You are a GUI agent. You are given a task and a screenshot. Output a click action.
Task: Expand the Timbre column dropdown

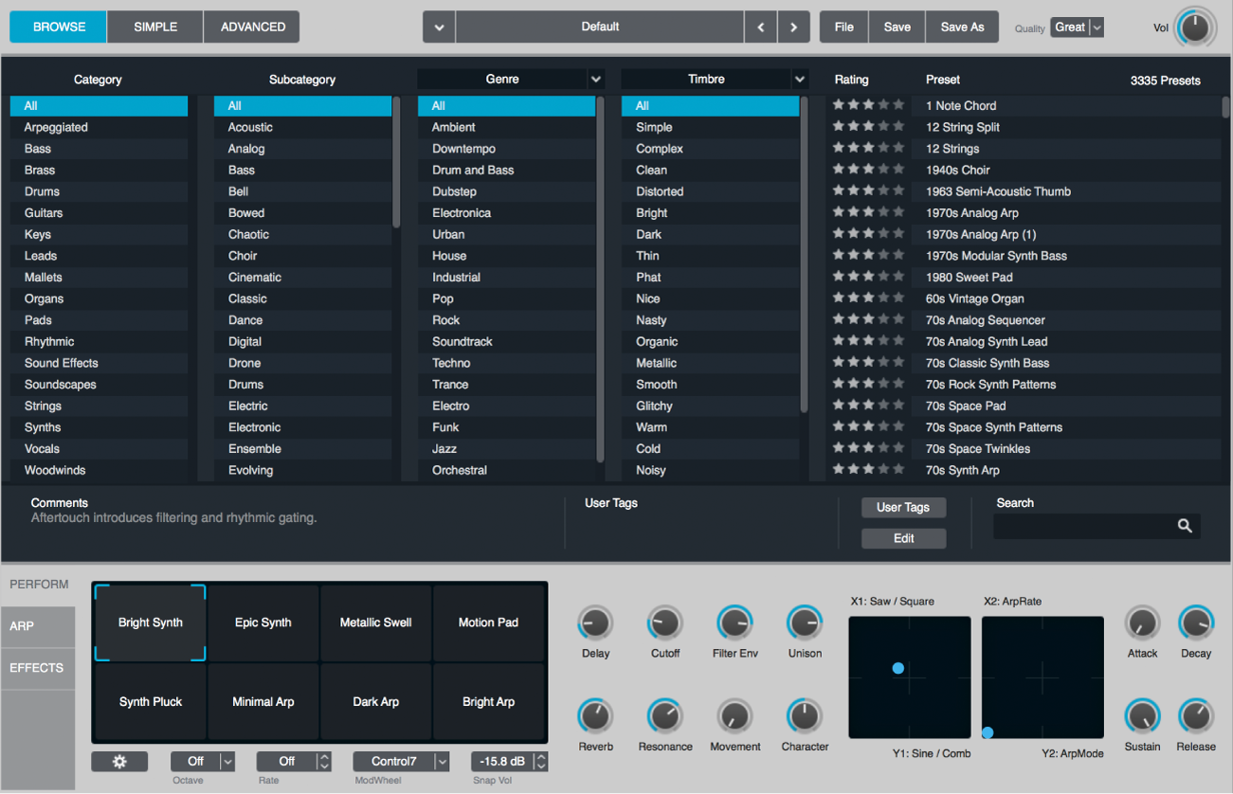click(x=800, y=80)
